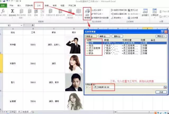
Task: Select the photo in row of TH003
Action: click(74, 82)
